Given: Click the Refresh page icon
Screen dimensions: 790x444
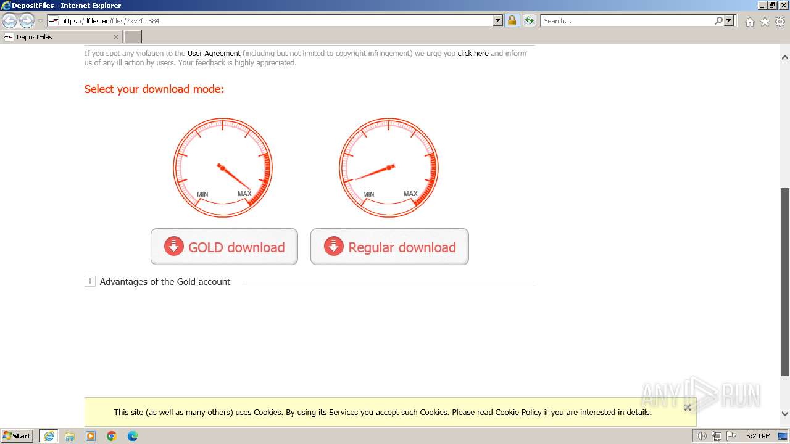Looking at the screenshot, I should [530, 21].
